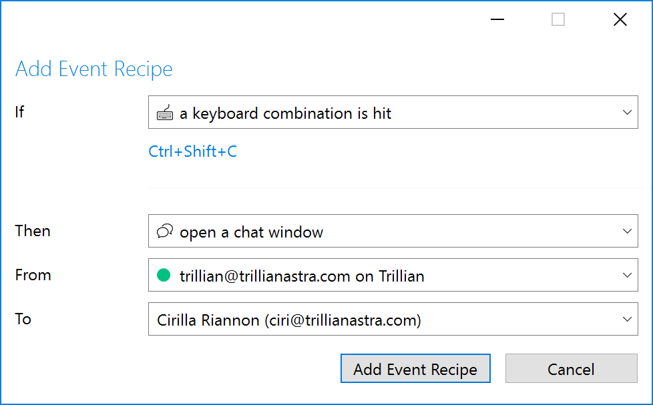Click the maximize window icon

pyautogui.click(x=558, y=19)
